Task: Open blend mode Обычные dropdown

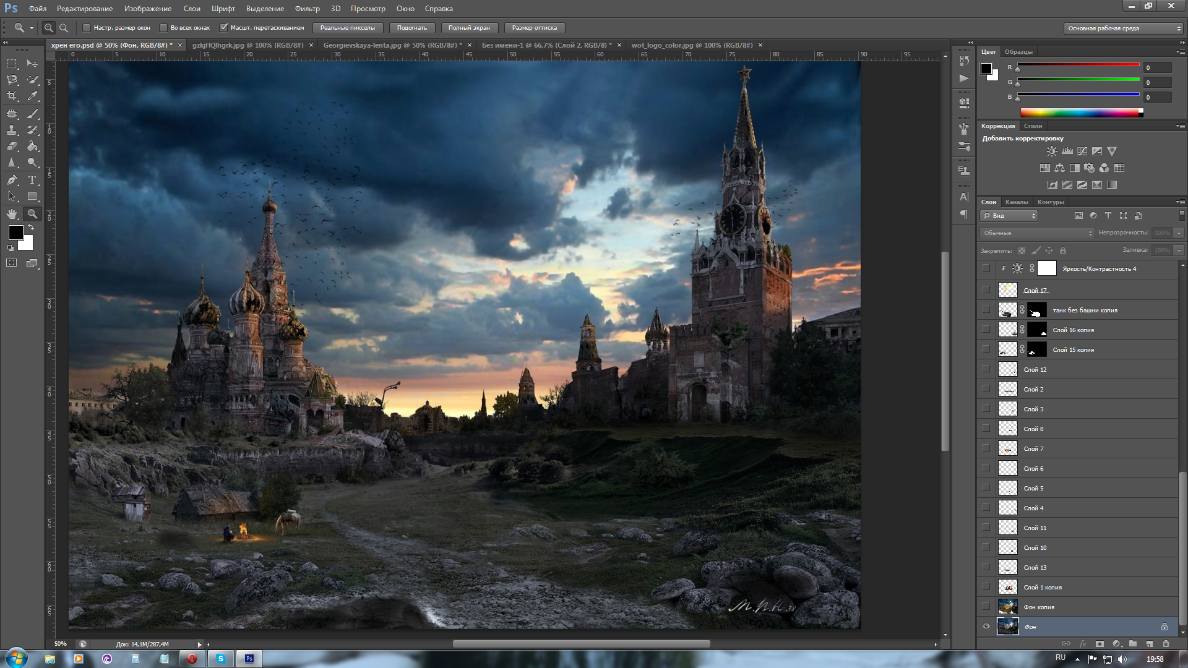Action: pyautogui.click(x=1037, y=233)
